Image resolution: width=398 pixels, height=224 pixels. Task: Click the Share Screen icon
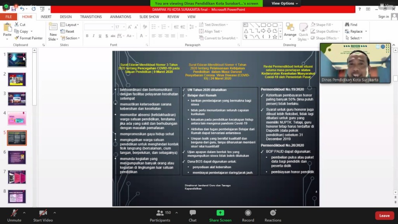click(220, 213)
